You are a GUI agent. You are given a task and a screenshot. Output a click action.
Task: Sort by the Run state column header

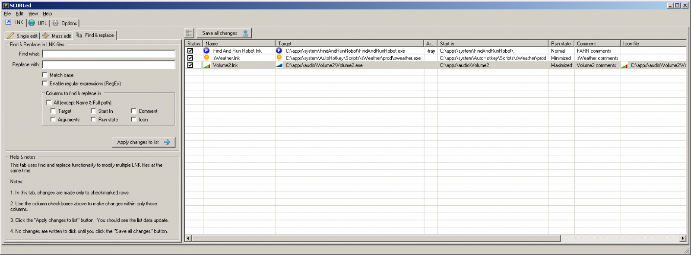click(561, 44)
